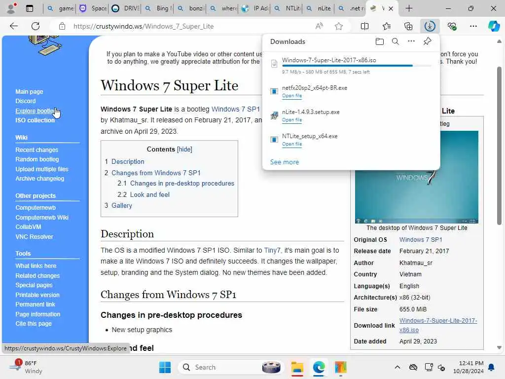Viewport: 505px width, 379px height.
Task: Switch to the 'NTLit' tab
Action: (287, 8)
